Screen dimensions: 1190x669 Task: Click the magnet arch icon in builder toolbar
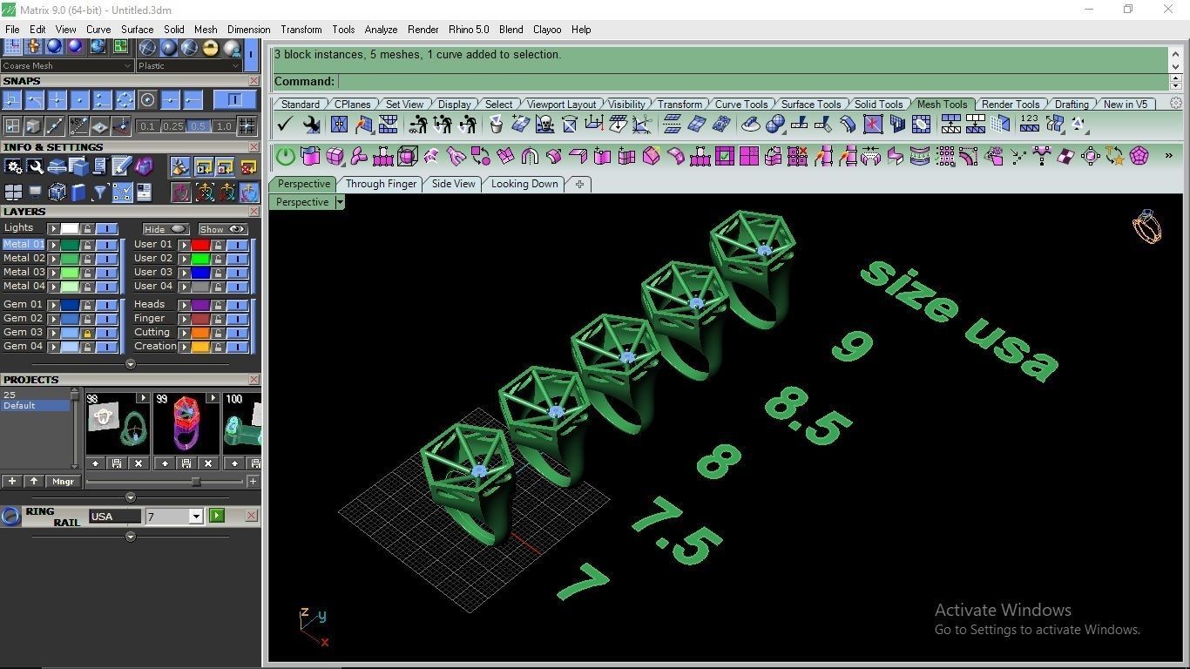pos(530,157)
